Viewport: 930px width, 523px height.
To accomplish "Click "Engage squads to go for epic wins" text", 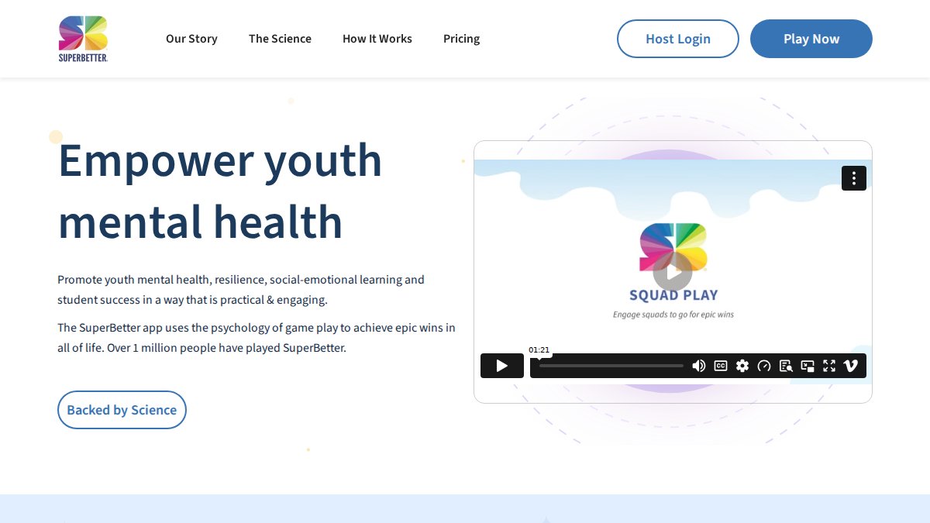I will pyautogui.click(x=673, y=315).
